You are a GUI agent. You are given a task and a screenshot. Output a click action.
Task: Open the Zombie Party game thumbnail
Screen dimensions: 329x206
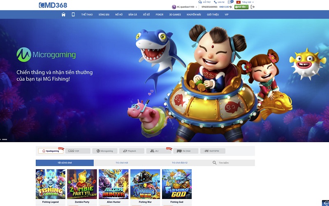[82, 184]
